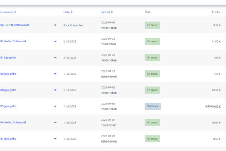This screenshot has height=151, width=226.
Task: Preview order 85 juju gribo eye icon
Action: 55,106
